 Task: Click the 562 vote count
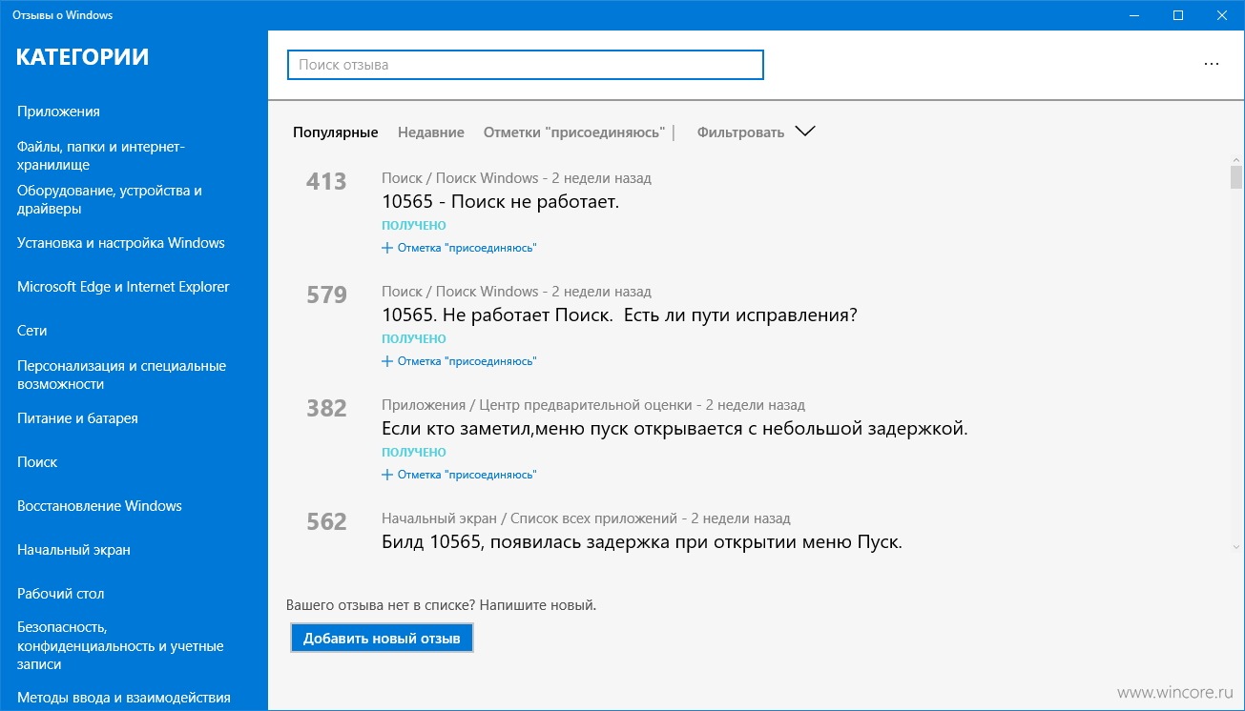[326, 521]
